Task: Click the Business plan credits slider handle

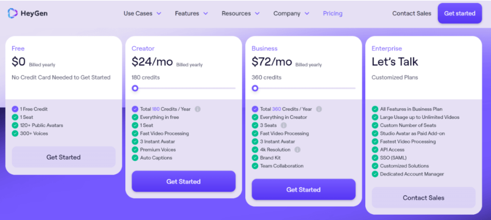Action: pos(255,88)
